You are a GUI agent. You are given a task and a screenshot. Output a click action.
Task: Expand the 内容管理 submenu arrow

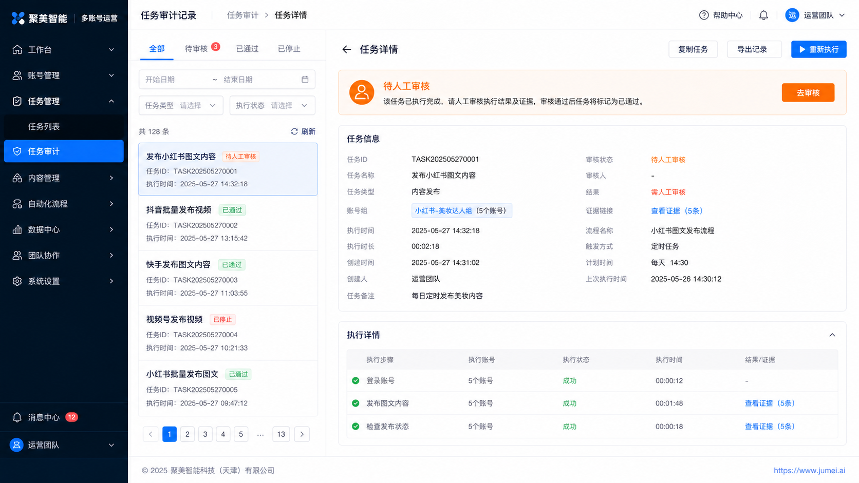111,178
